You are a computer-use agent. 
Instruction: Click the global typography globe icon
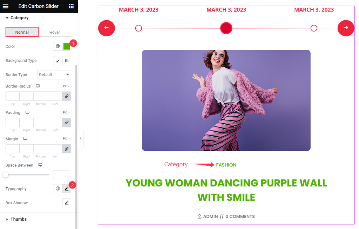click(x=58, y=189)
